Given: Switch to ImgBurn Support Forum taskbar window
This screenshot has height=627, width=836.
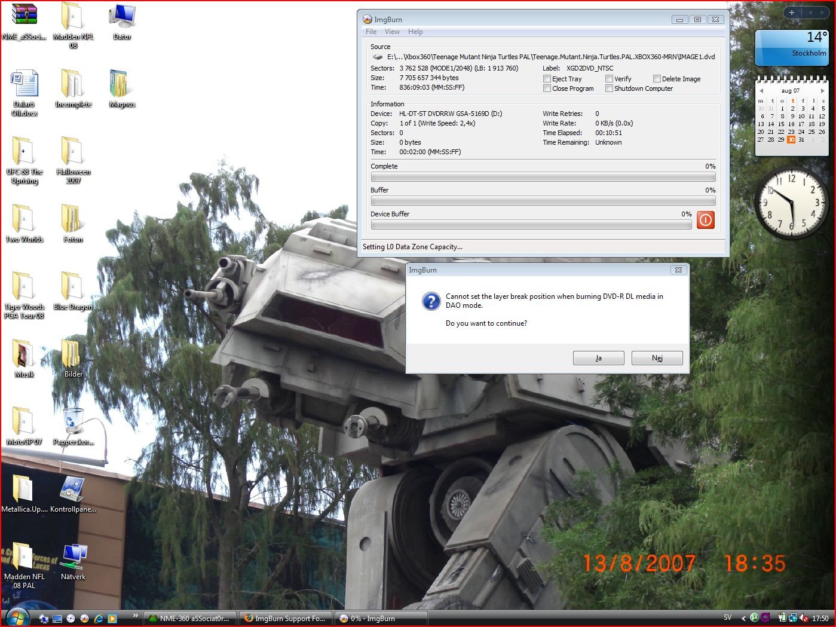Looking at the screenshot, I should [285, 619].
